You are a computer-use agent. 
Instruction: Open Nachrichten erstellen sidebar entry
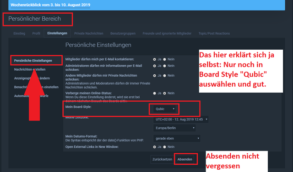click(30, 69)
